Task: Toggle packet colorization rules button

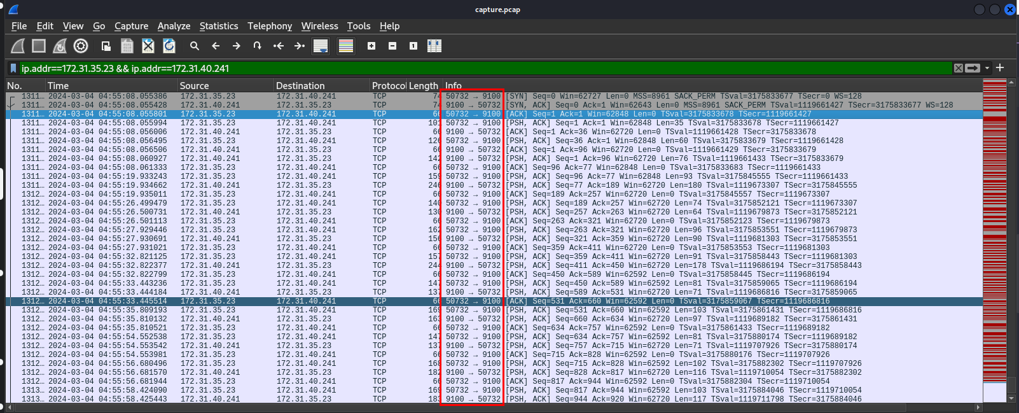Action: pyautogui.click(x=346, y=46)
